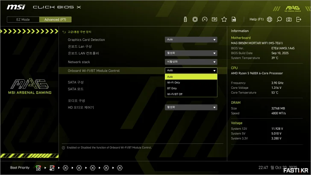Image resolution: width=311 pixels, height=175 pixels.
Task: Open the Graphics Card Detection dropdown
Action: coord(191,40)
